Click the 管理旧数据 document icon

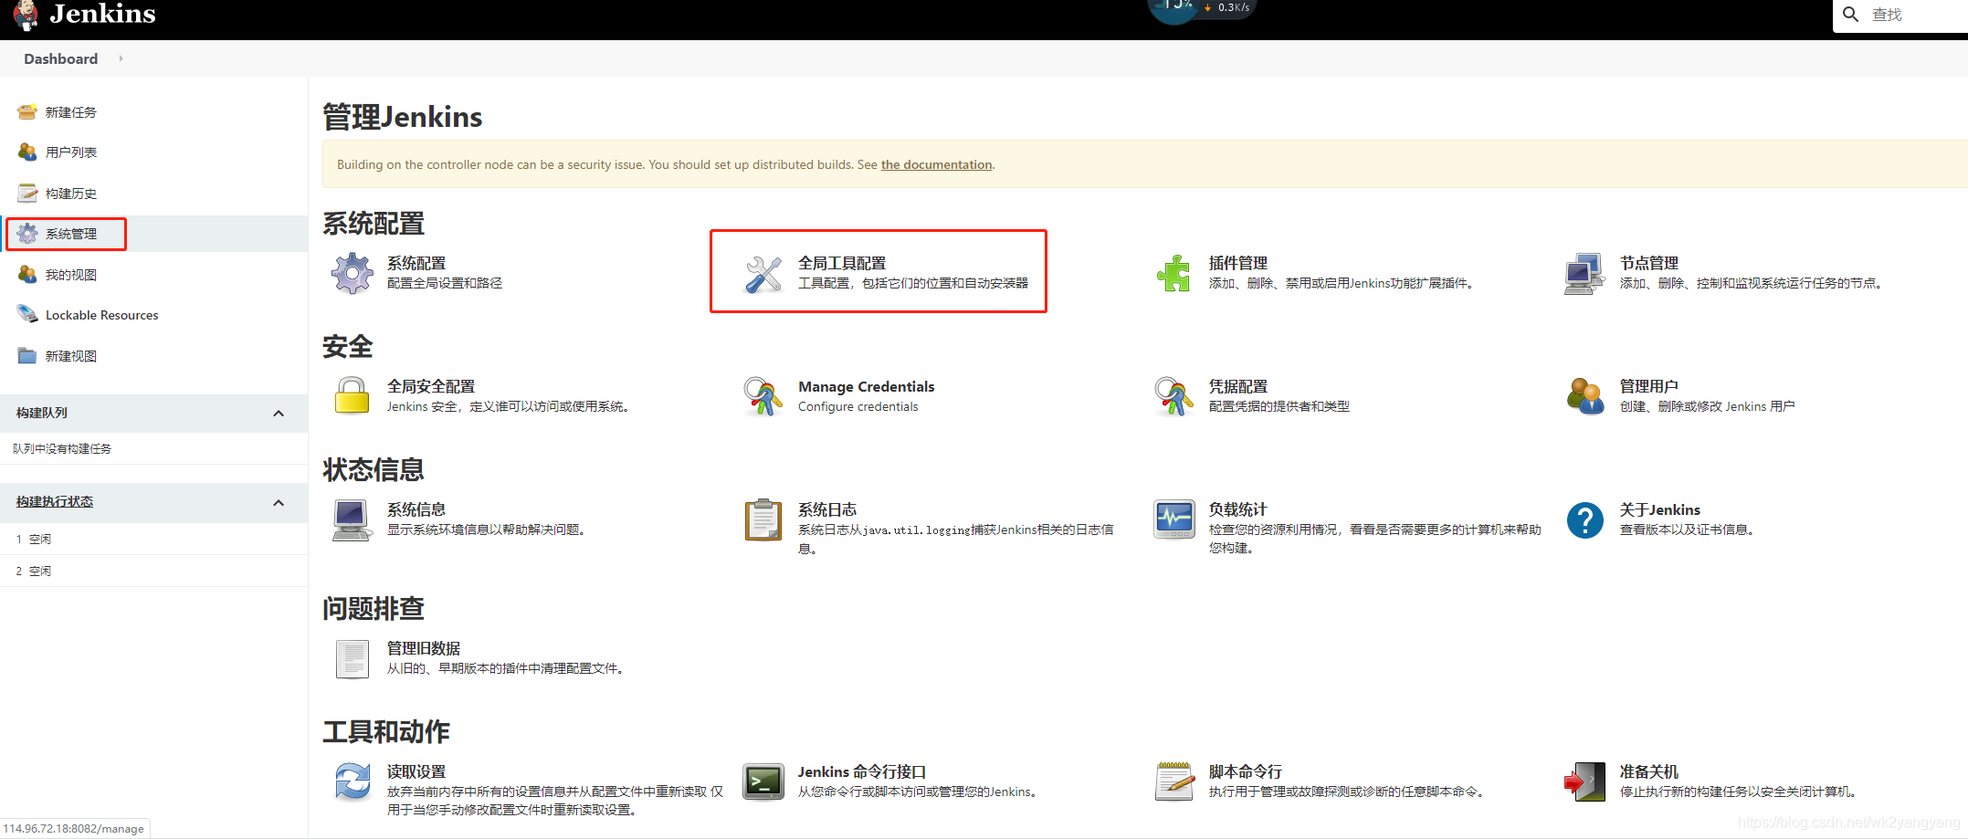(x=352, y=658)
